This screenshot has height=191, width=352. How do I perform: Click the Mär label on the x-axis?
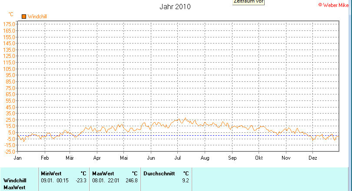point(70,158)
